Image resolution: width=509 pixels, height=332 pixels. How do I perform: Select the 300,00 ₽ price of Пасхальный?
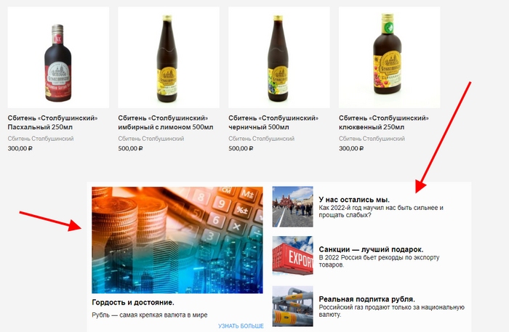click(x=20, y=148)
